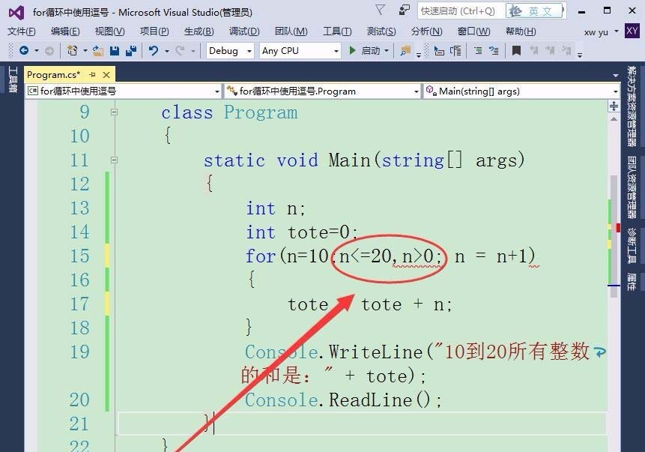Click the Visual Studio logo icon
645x452 pixels.
point(16,12)
